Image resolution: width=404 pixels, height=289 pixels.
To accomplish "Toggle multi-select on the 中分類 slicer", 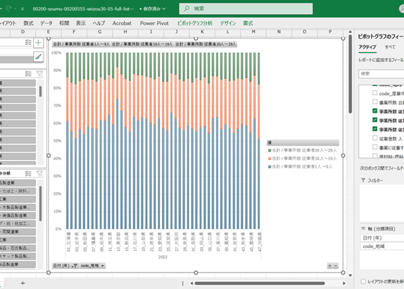I will coord(28,174).
